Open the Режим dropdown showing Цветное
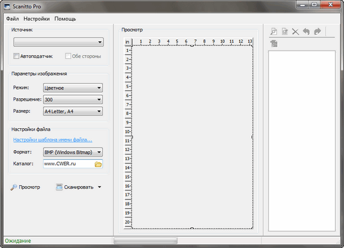 73,88
